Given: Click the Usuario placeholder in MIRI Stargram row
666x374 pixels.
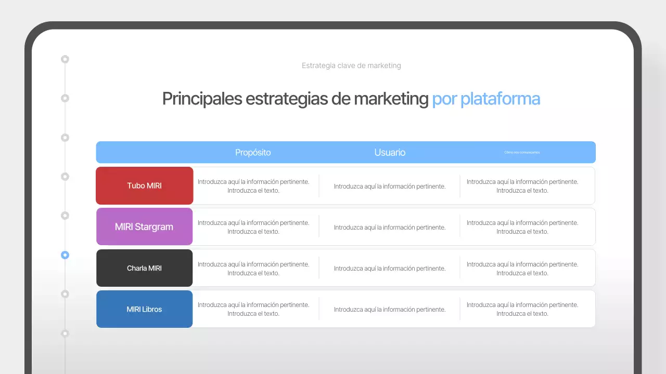Looking at the screenshot, I should tap(390, 227).
